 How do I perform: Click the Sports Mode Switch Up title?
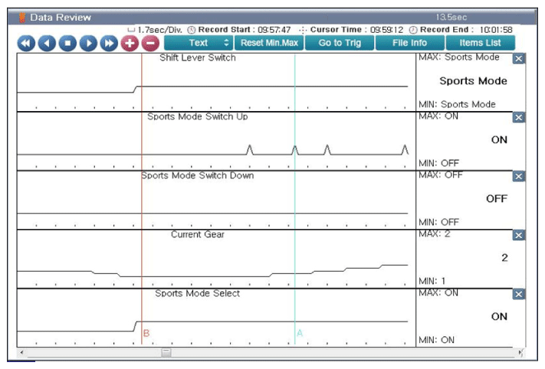click(x=198, y=116)
